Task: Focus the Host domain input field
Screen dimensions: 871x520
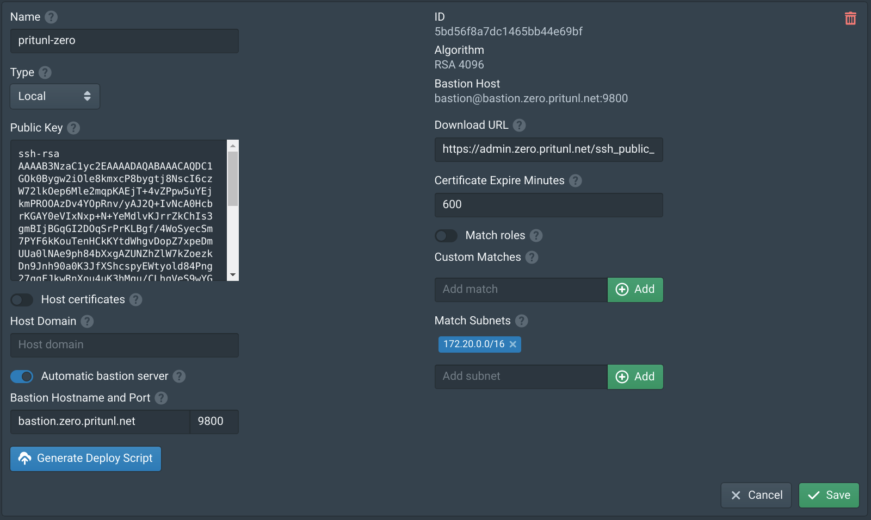Action: [125, 345]
